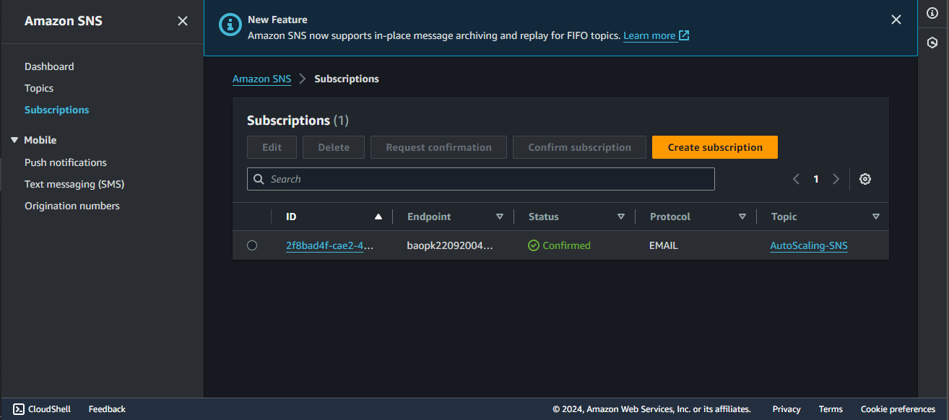Click the Create subscription button
The image size is (949, 420).
715,147
